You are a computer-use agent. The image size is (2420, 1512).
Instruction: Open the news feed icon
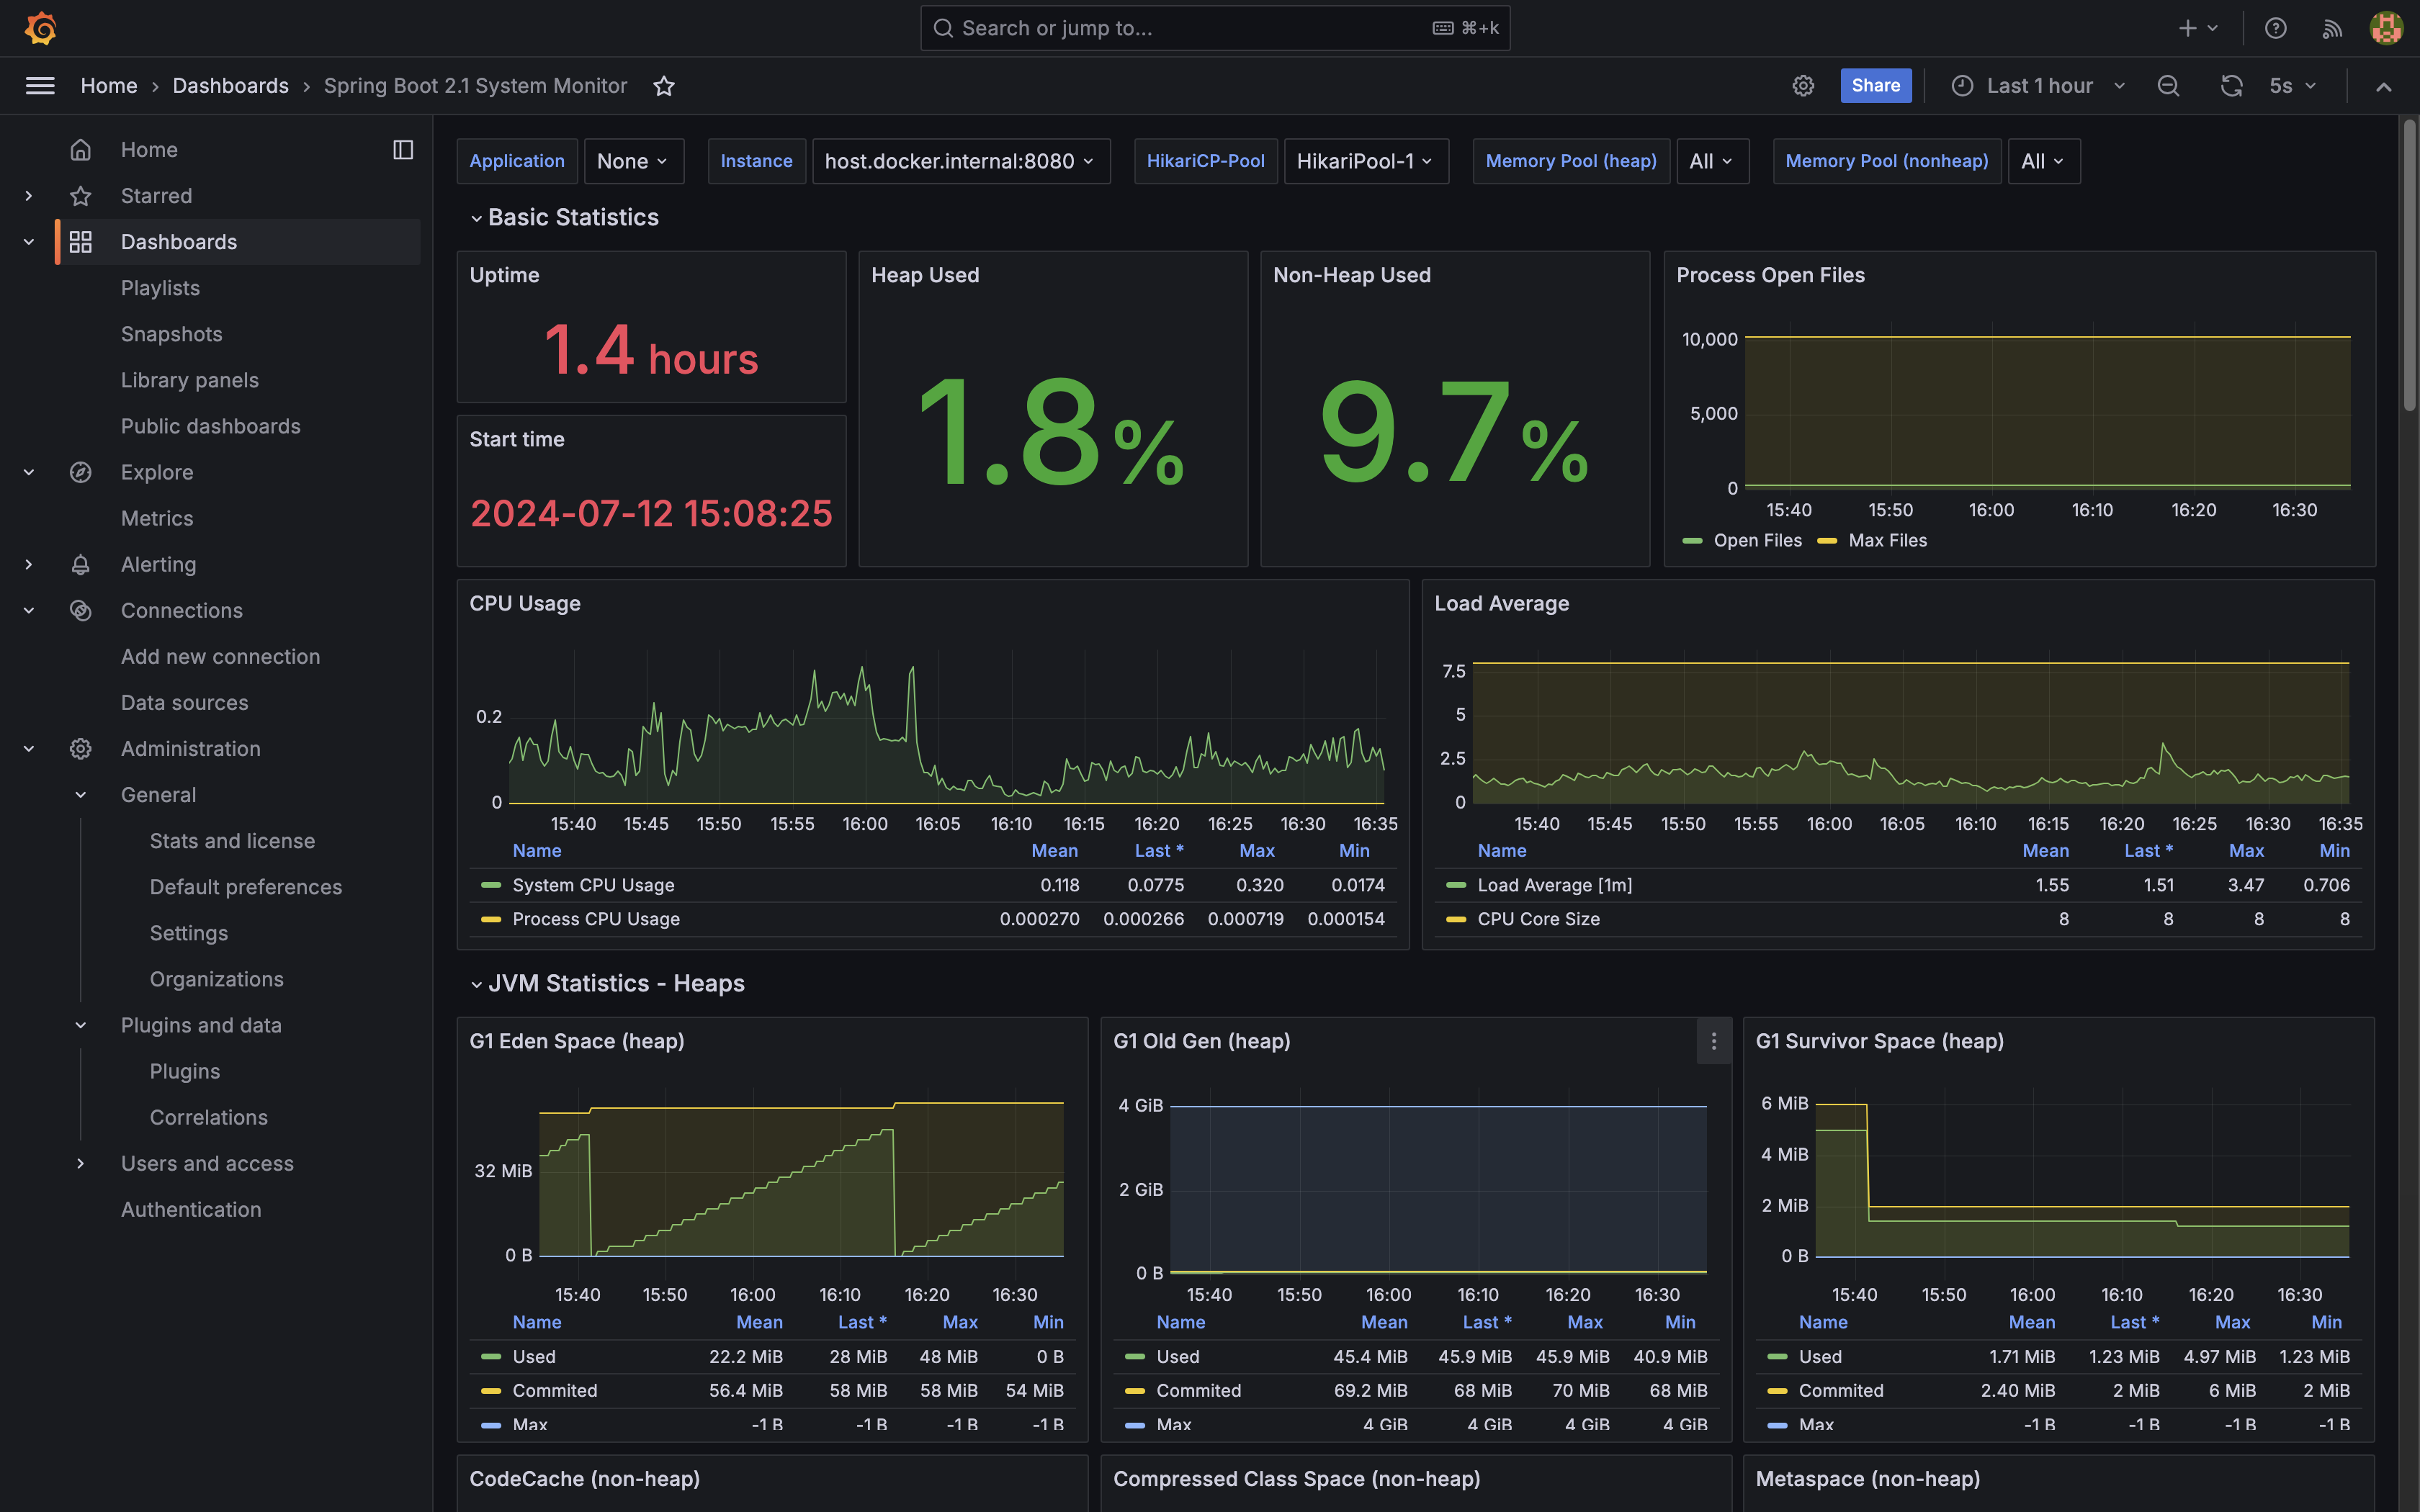pos(2332,28)
